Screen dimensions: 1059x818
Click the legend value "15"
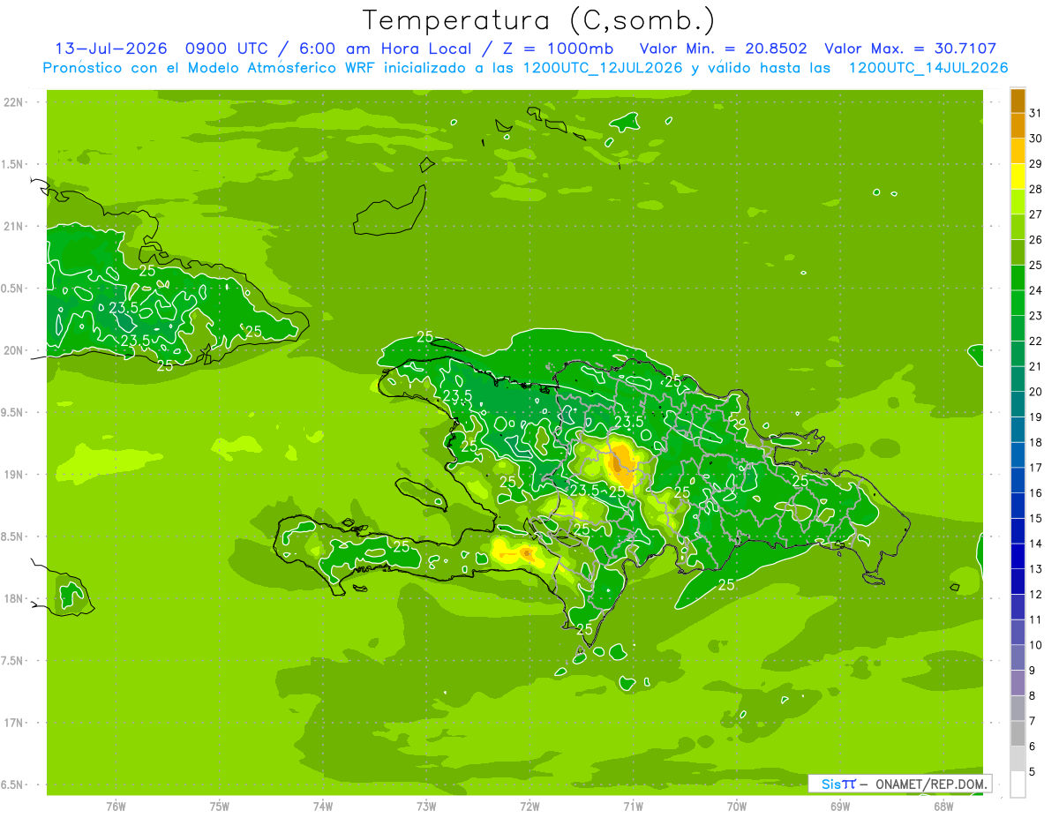click(x=1036, y=519)
